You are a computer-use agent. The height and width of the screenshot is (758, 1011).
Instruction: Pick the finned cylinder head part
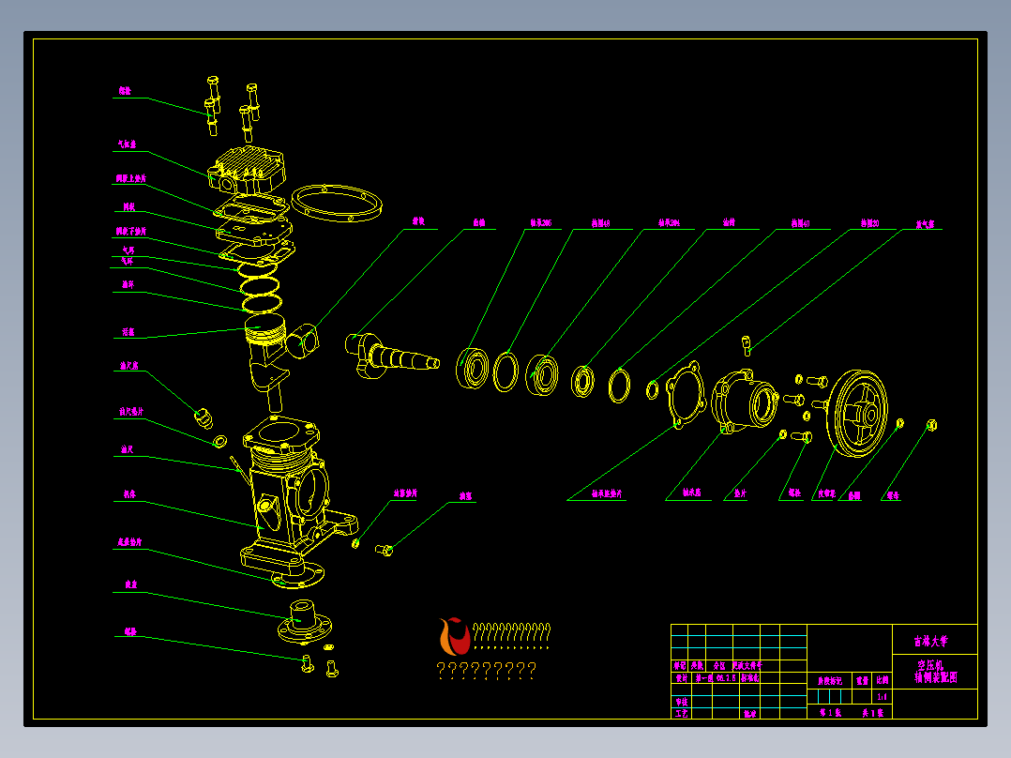click(x=247, y=170)
